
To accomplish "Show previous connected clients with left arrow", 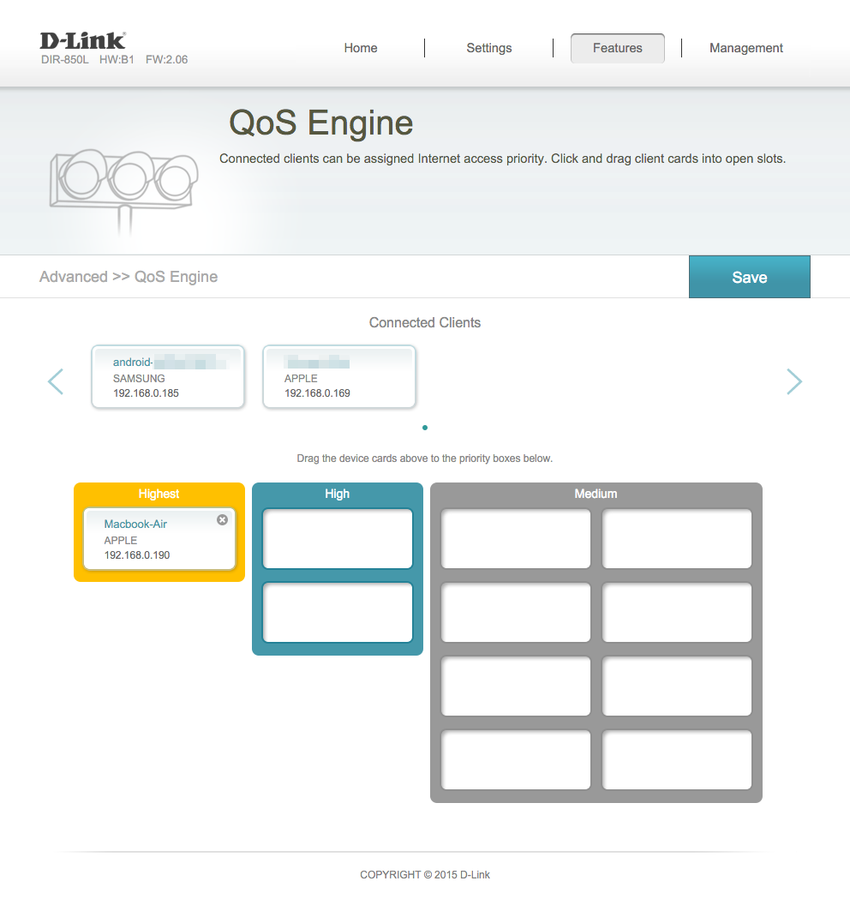I will 56,381.
